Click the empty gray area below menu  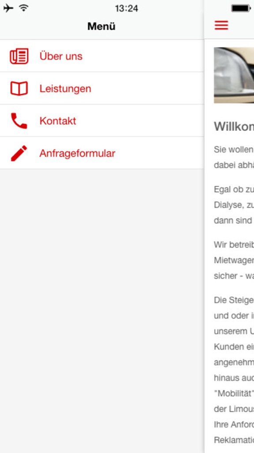click(x=102, y=311)
